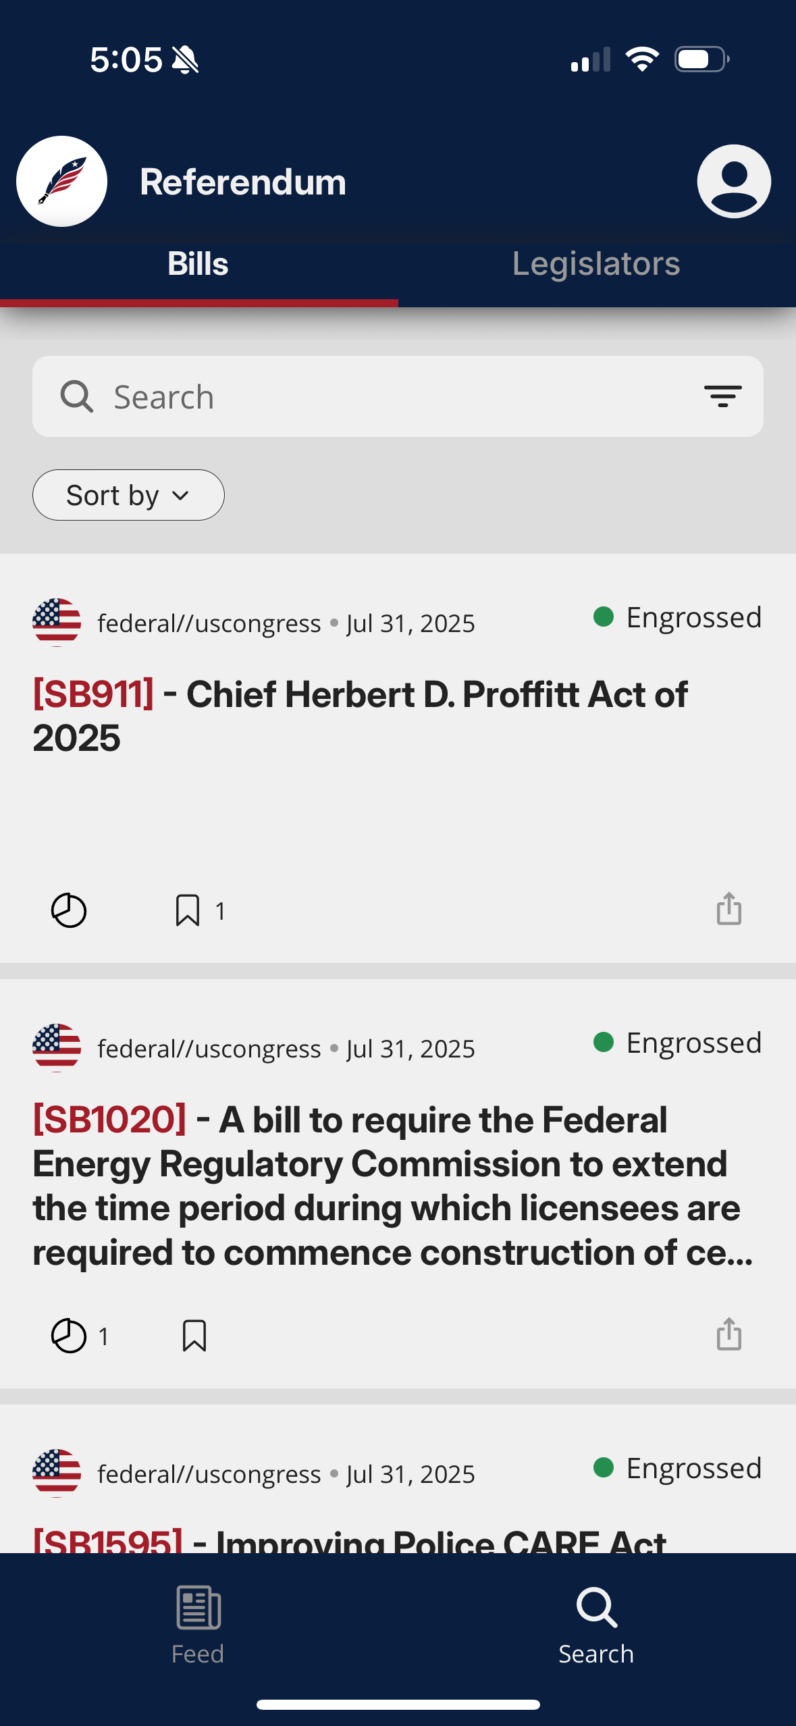Viewport: 796px width, 1726px height.
Task: Go to the Feed tab
Action: [x=198, y=1625]
